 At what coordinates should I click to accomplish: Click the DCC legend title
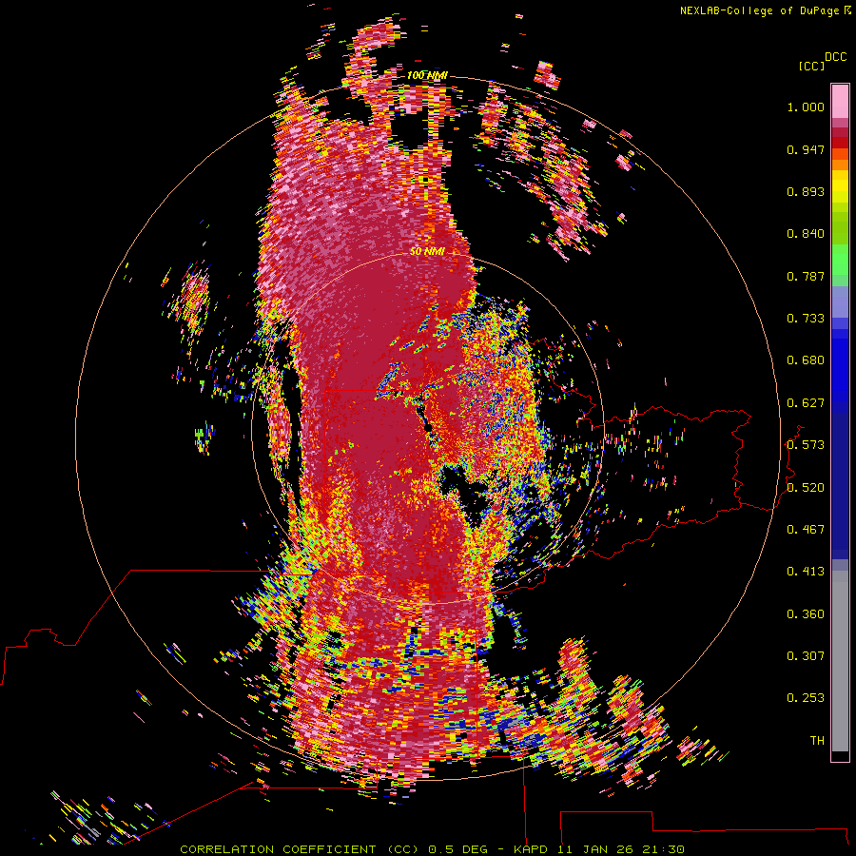(x=836, y=57)
